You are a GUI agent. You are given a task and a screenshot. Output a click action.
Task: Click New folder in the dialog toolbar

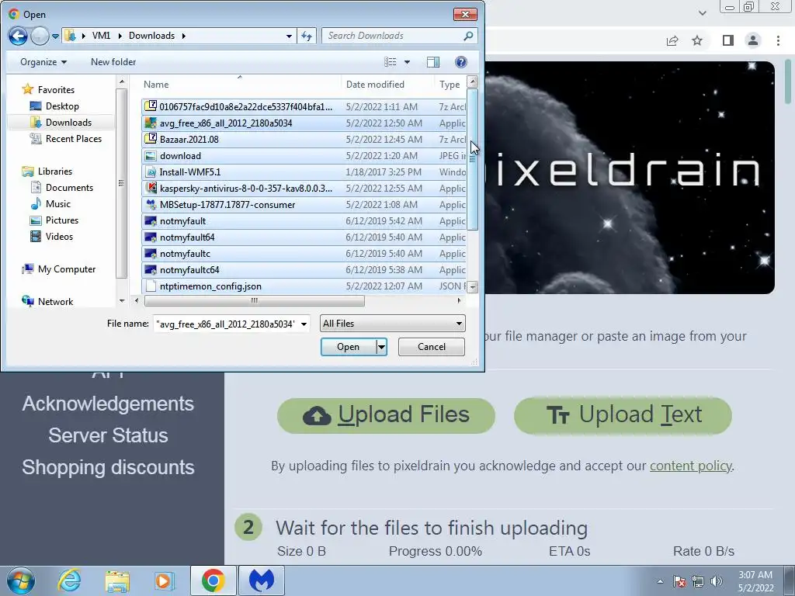[113, 62]
